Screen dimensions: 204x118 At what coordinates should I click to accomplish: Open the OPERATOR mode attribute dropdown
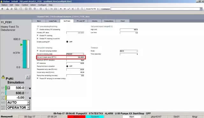(x=28, y=107)
